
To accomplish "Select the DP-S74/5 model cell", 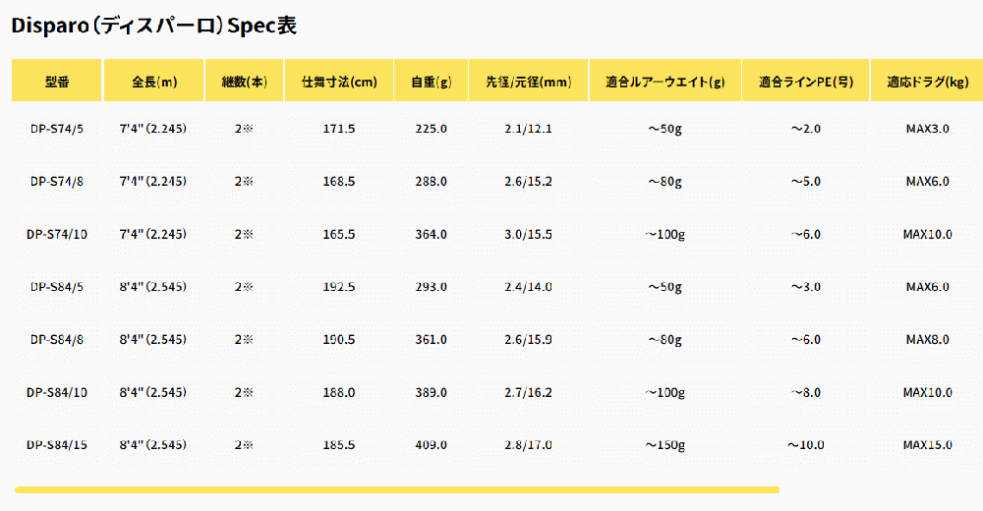I will 57,129.
